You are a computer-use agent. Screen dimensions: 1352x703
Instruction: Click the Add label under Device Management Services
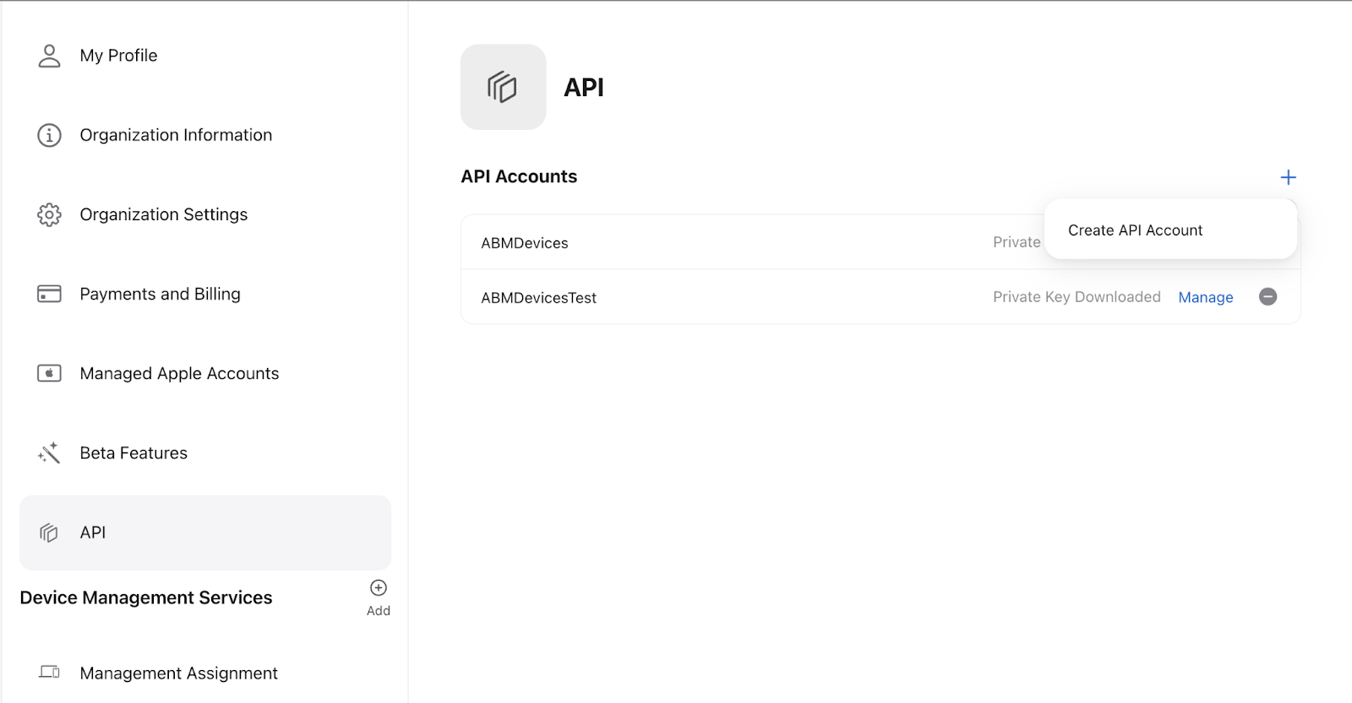click(x=379, y=611)
